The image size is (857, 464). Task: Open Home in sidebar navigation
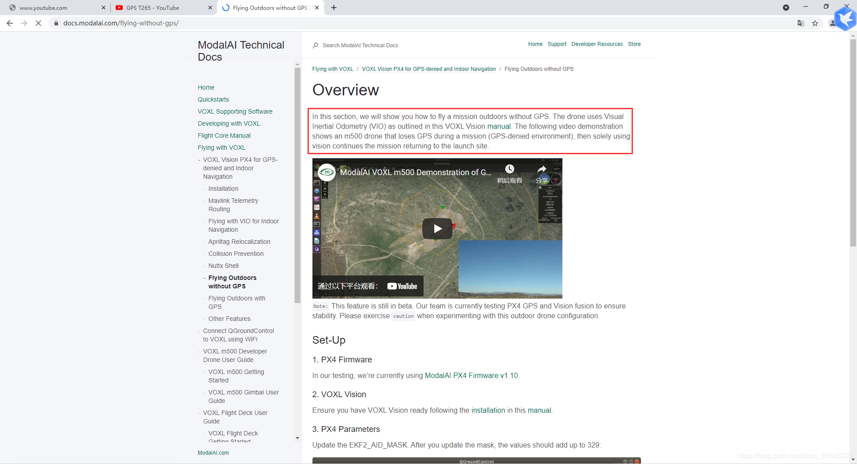[206, 87]
